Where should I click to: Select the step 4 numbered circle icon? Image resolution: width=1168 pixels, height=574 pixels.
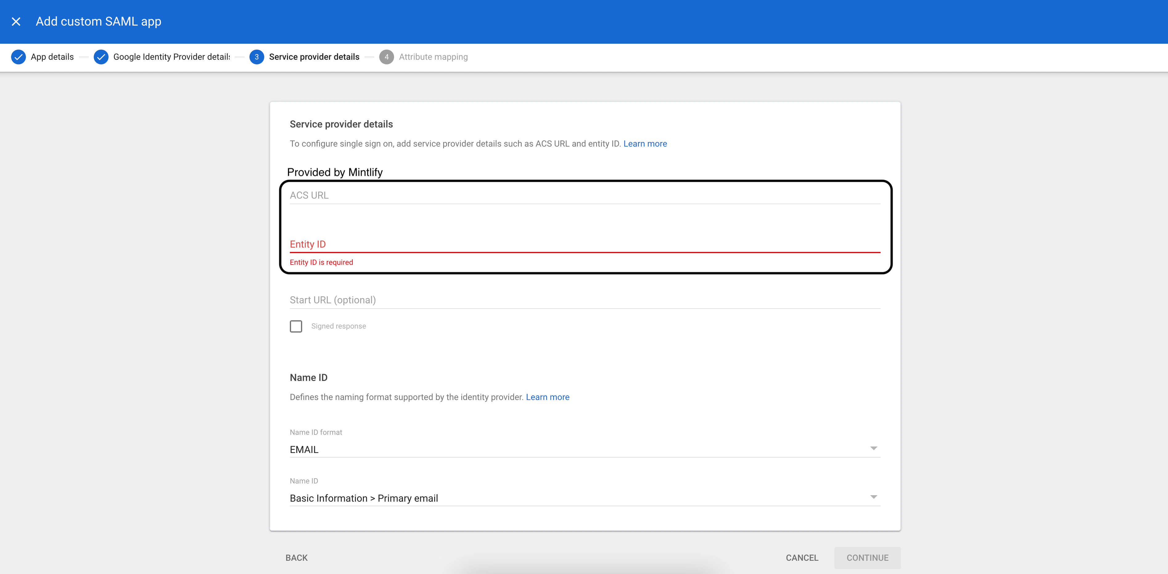pos(386,57)
